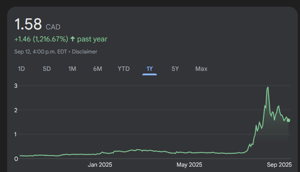This screenshot has width=300, height=172.
Task: Click the May 2025 axis label
Action: click(189, 165)
